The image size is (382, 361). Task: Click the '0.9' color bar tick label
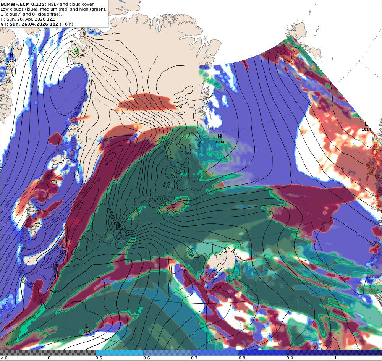coord(290,358)
